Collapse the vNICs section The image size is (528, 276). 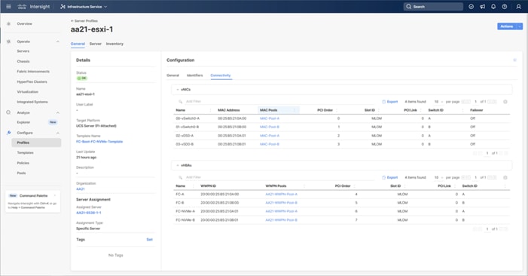pos(178,90)
